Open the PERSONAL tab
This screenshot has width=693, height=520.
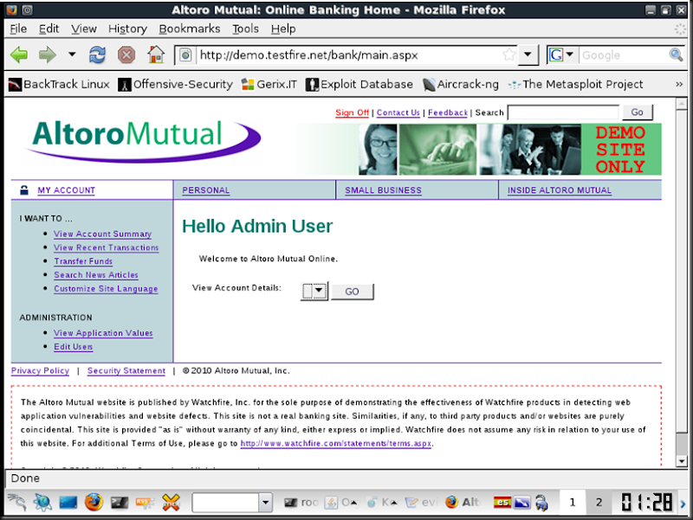click(x=206, y=190)
